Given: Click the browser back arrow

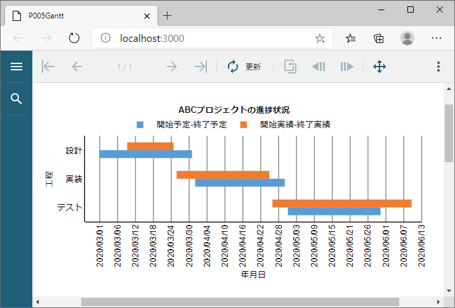Looking at the screenshot, I should [x=18, y=38].
